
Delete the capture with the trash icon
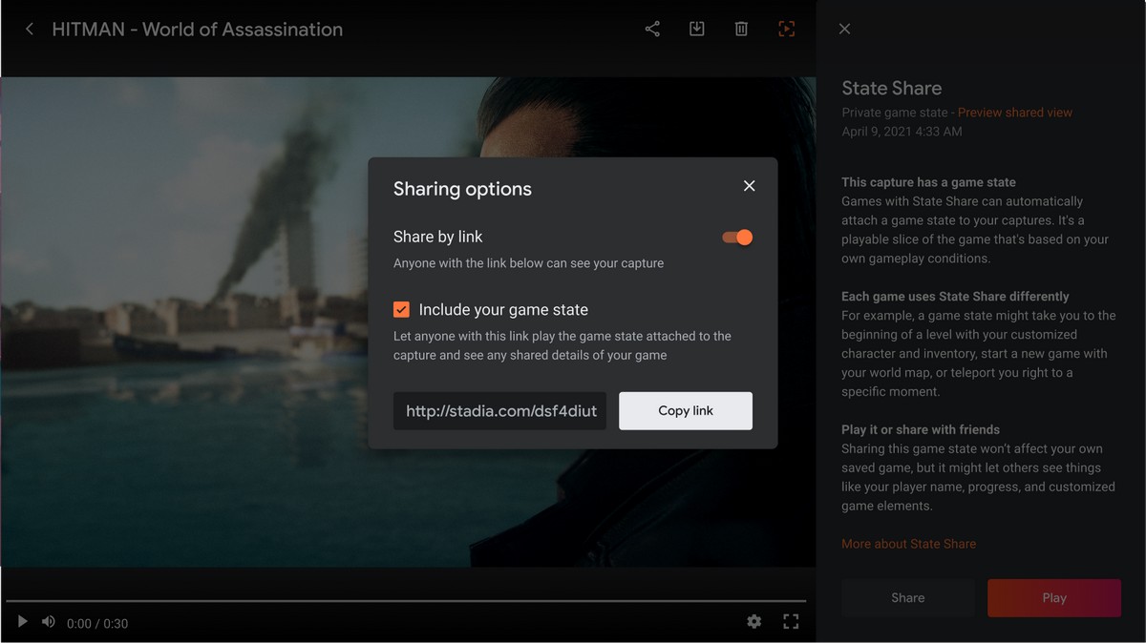tap(740, 29)
